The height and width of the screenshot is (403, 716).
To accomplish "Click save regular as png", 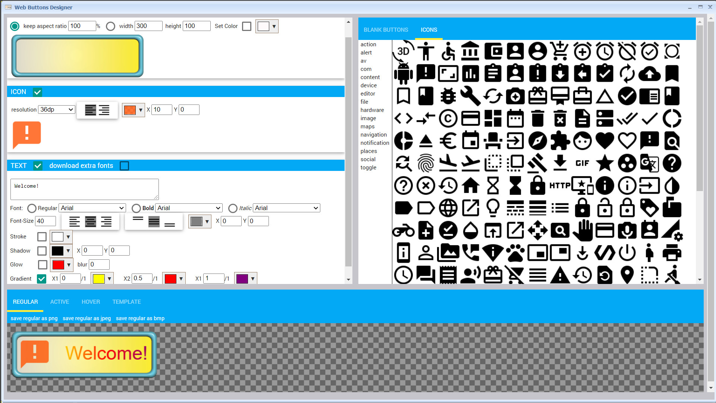I will (34, 318).
